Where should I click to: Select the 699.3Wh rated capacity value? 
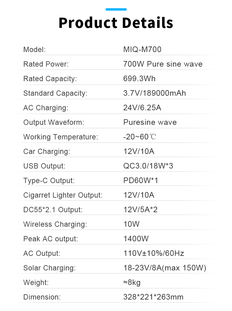139,79
